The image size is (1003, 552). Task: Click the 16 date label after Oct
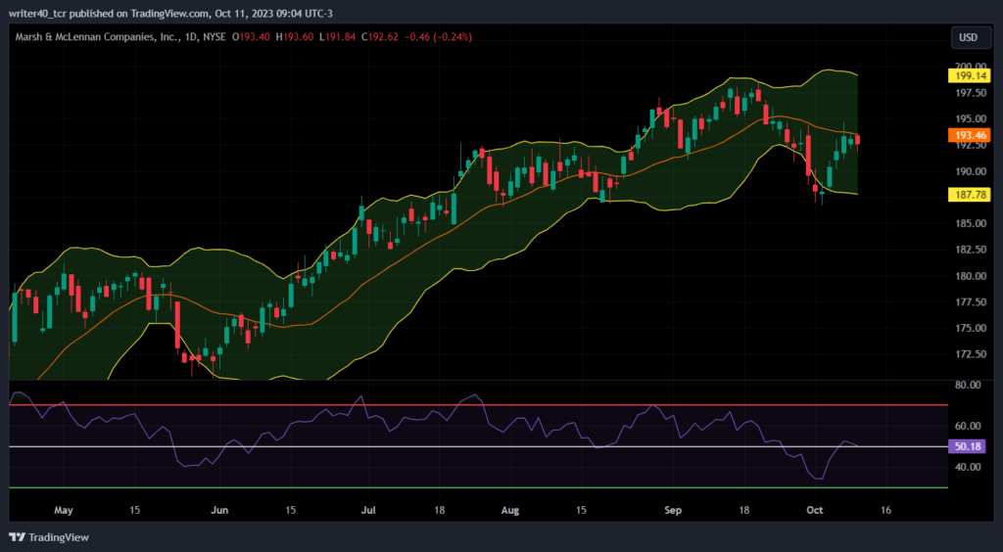coord(885,511)
